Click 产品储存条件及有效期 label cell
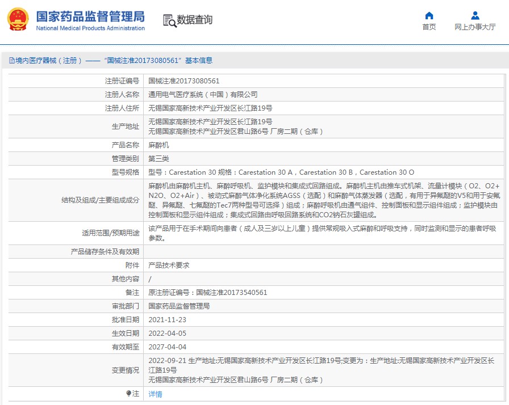 tap(76, 251)
